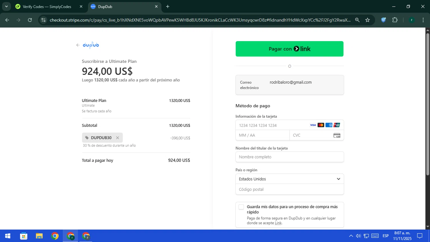Click the email address rodribaloro@gmail.com
The width and height of the screenshot is (430, 242).
pyautogui.click(x=290, y=82)
